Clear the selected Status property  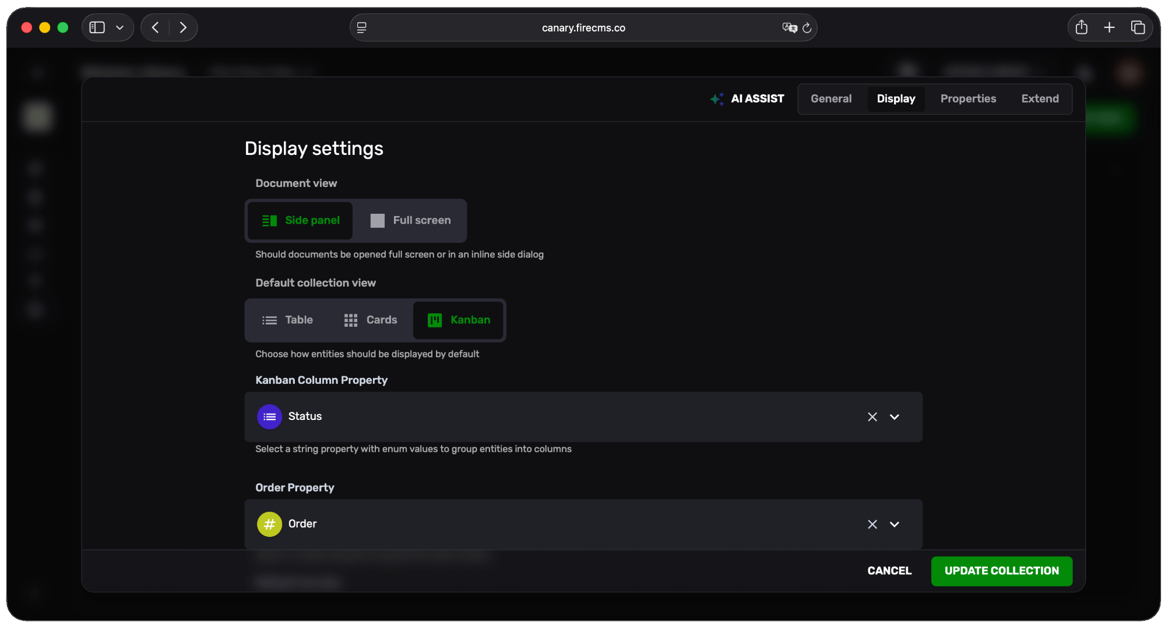pos(872,416)
